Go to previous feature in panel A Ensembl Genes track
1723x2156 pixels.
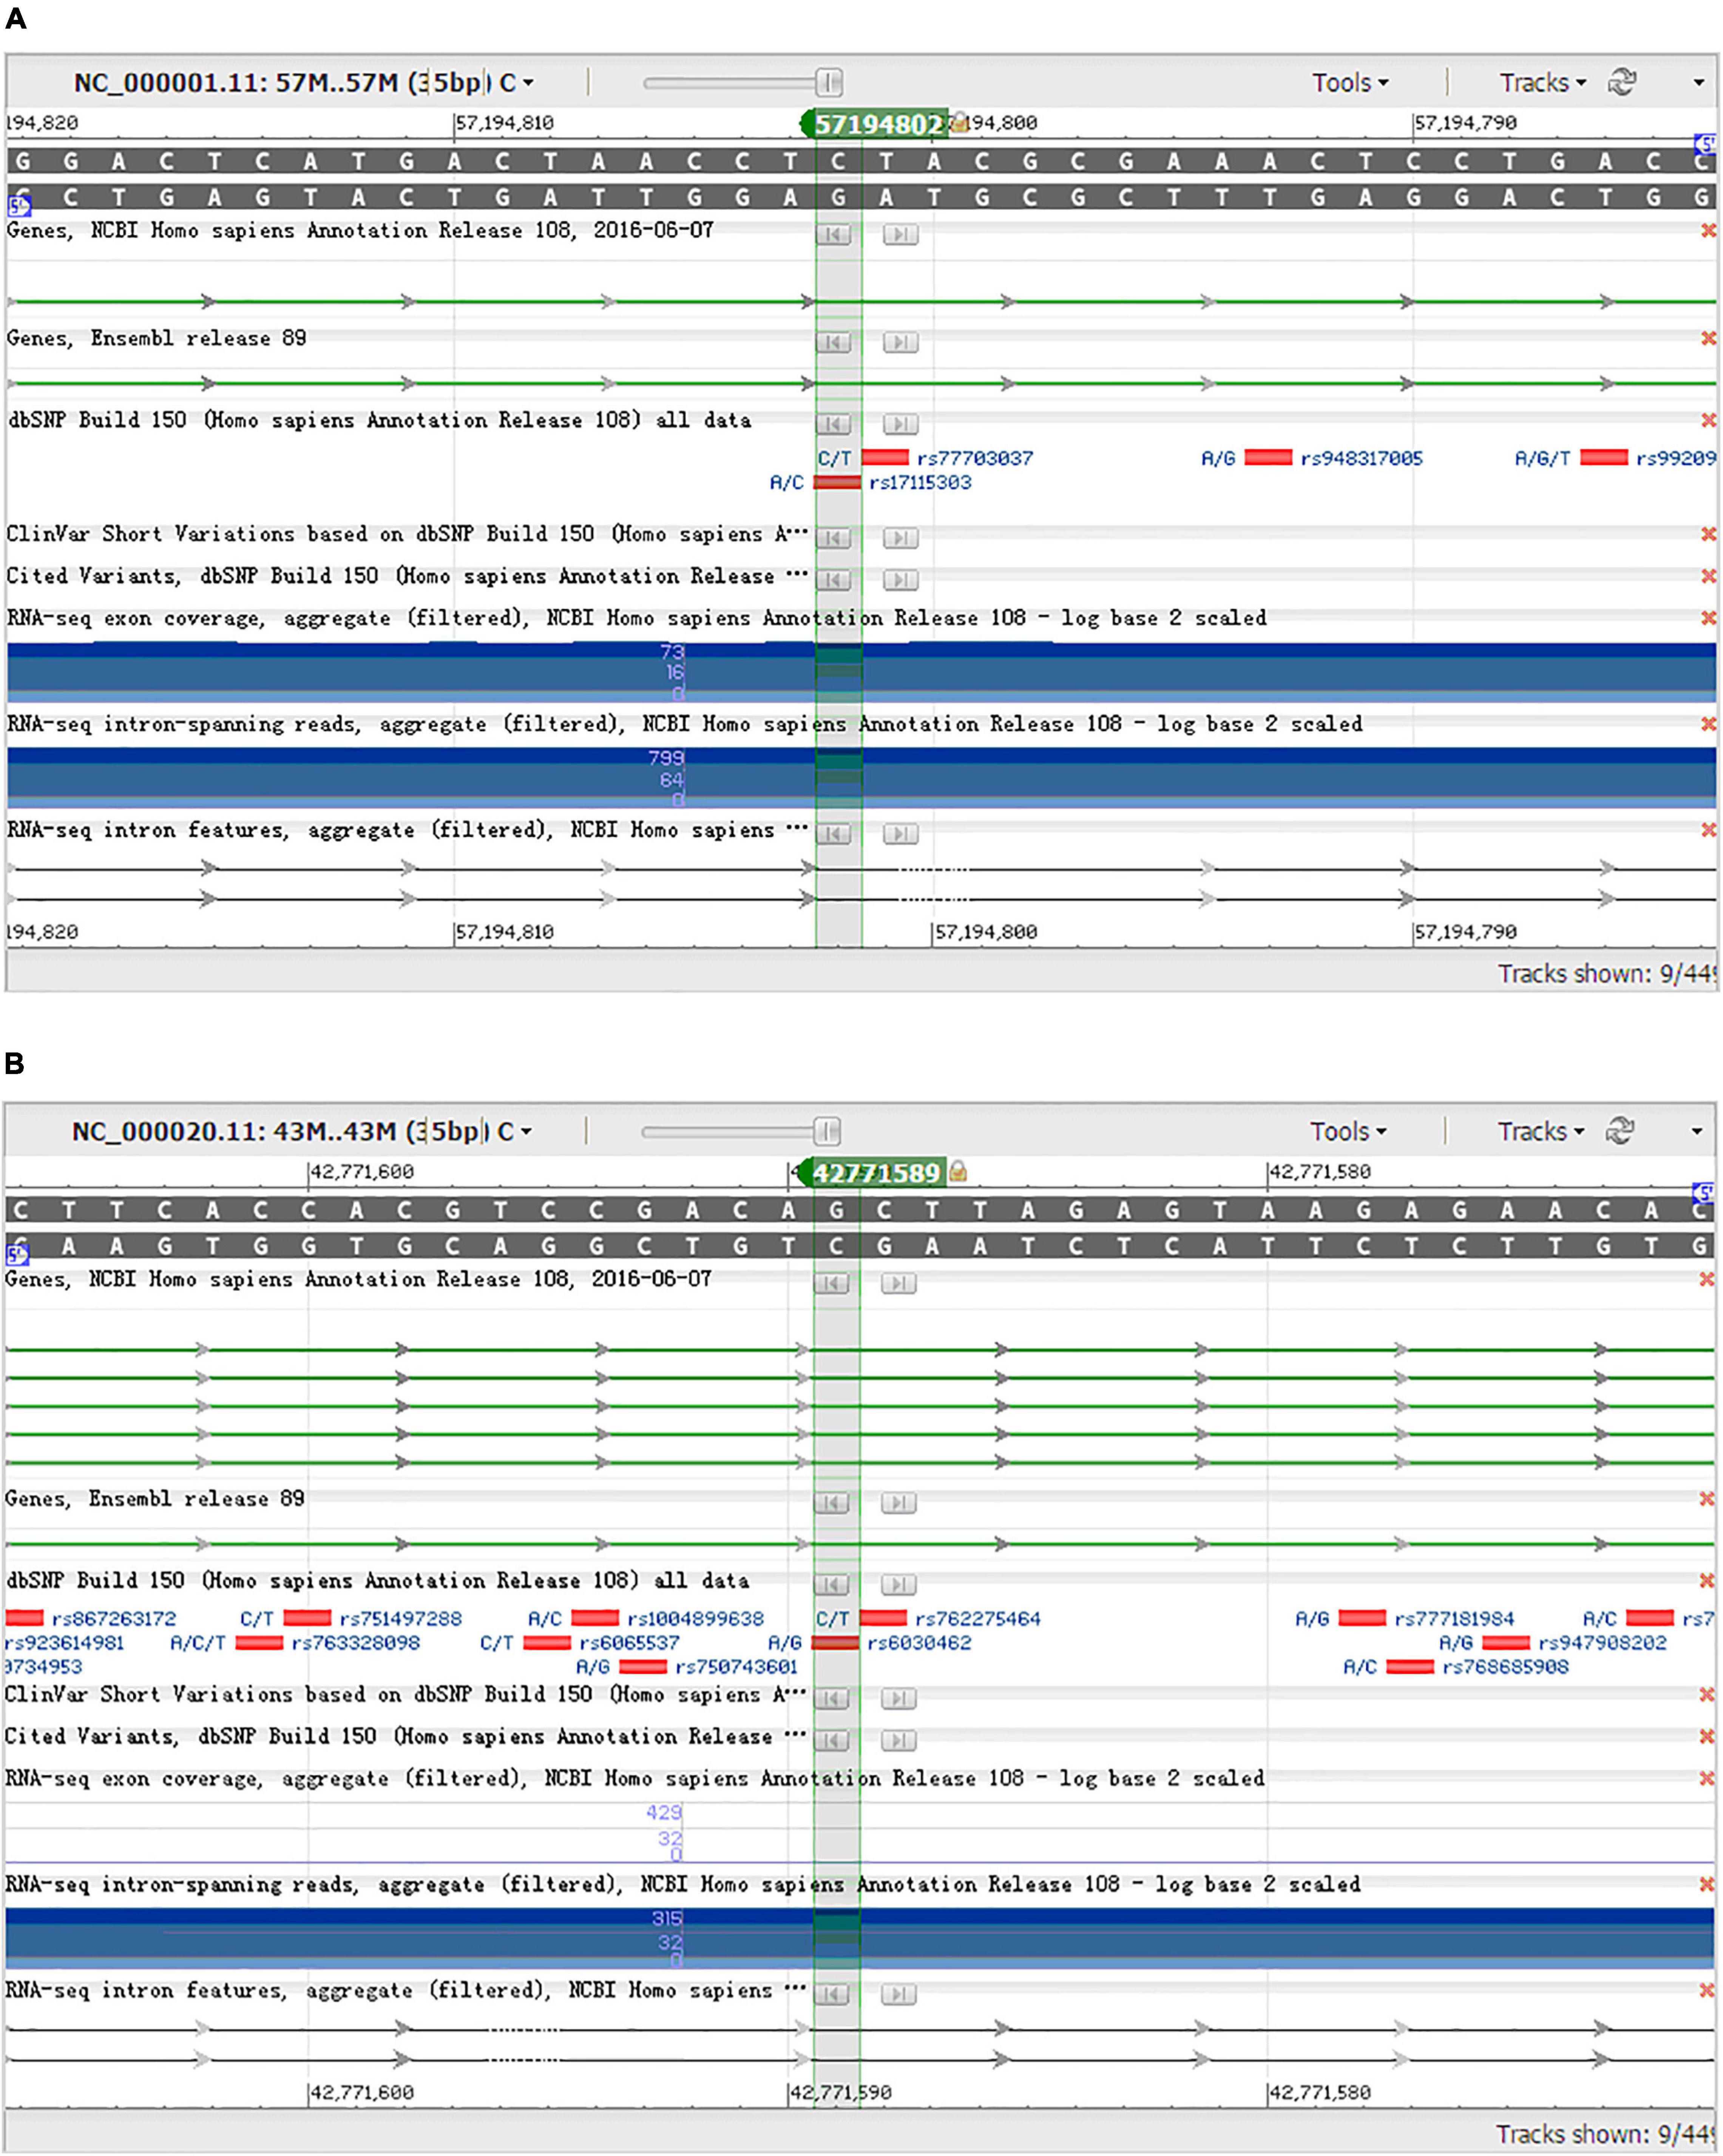[834, 342]
